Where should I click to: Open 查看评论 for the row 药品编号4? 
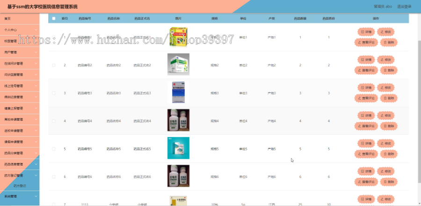point(366,126)
